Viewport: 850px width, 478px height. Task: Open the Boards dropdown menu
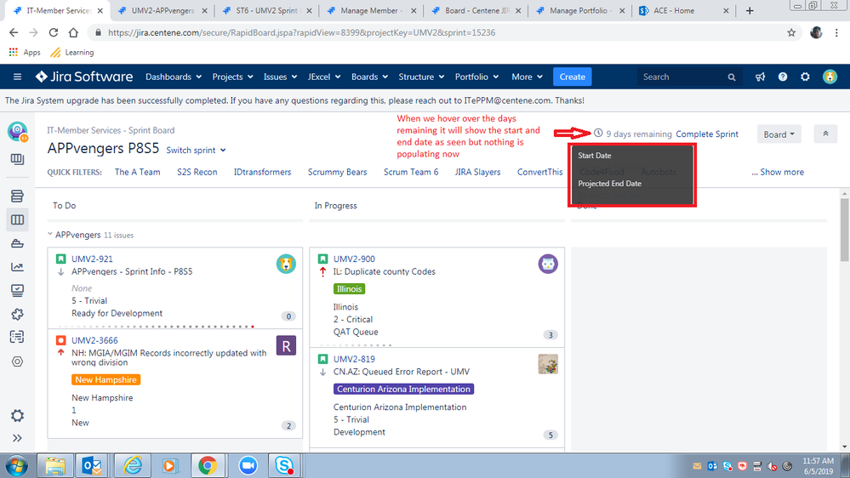370,77
